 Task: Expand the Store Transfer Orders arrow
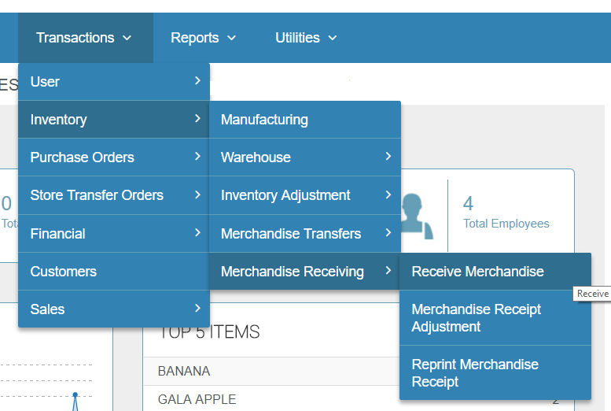[x=197, y=194]
